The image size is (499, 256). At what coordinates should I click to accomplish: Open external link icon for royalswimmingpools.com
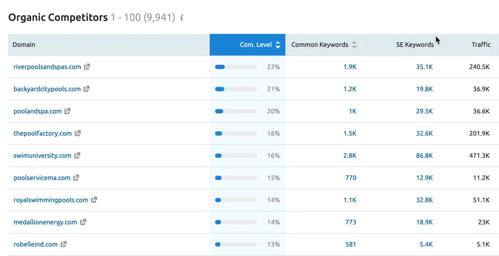[x=94, y=200]
